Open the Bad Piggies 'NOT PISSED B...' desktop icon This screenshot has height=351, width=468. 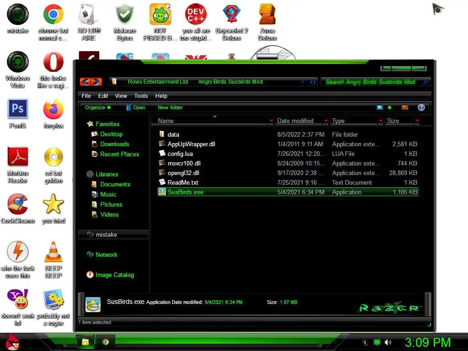click(160, 14)
